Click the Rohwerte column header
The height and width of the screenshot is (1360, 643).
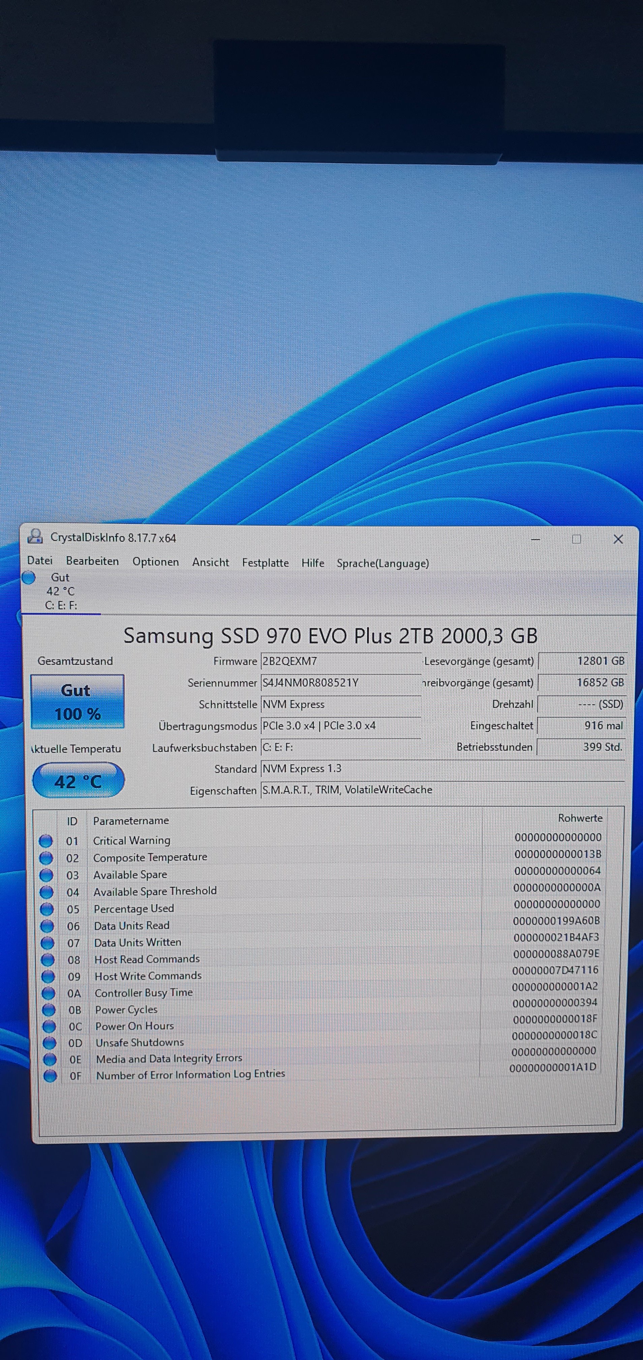(x=580, y=818)
